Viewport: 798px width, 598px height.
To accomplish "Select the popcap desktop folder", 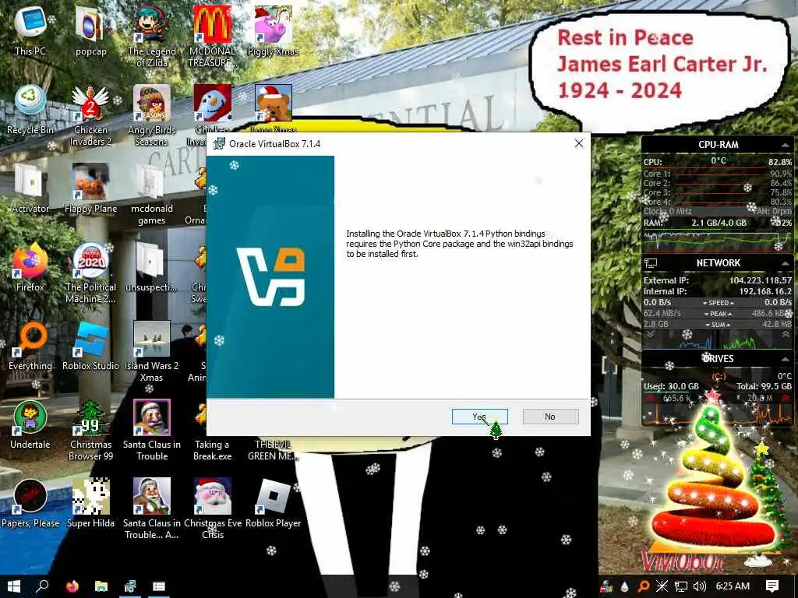I will pyautogui.click(x=90, y=30).
